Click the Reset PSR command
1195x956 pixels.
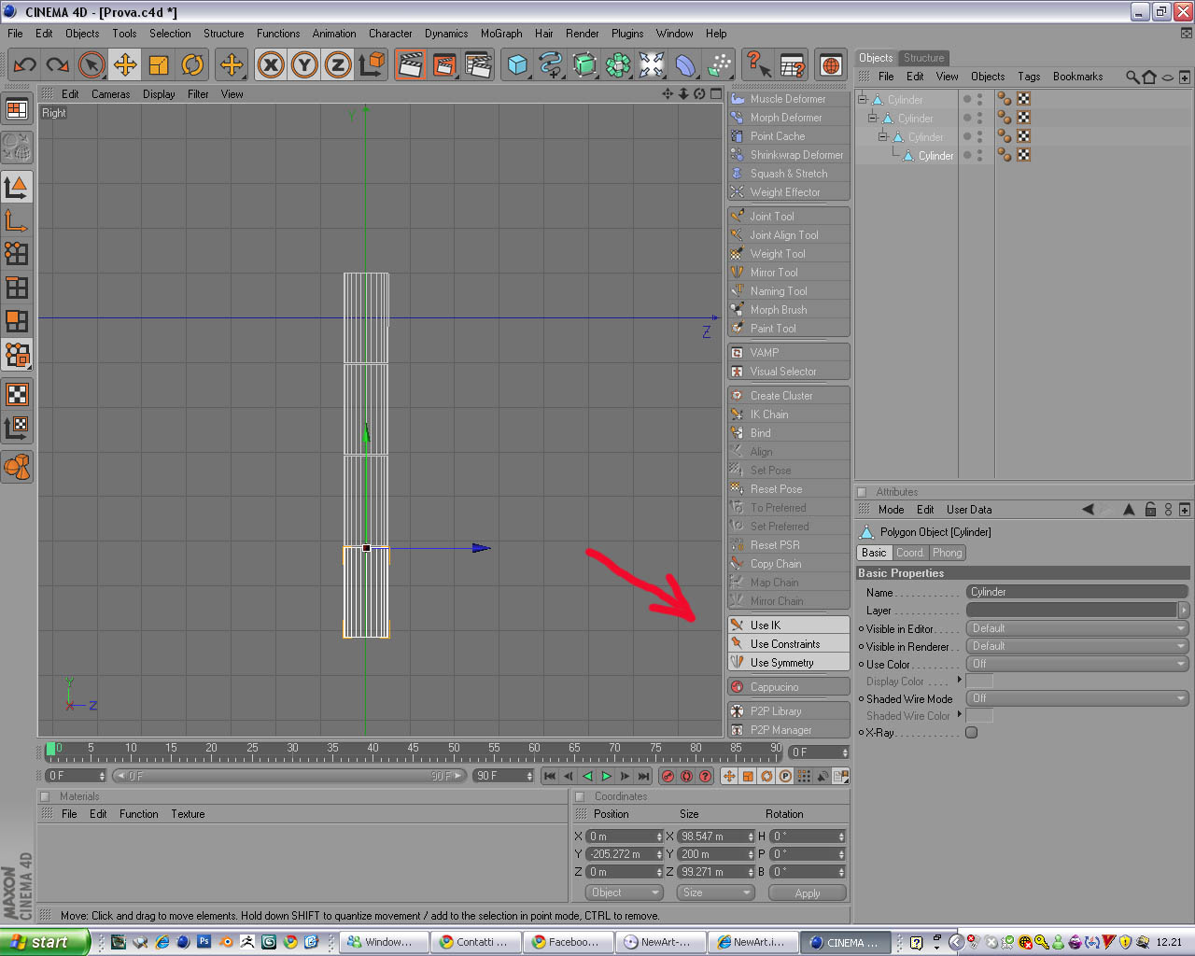point(789,545)
